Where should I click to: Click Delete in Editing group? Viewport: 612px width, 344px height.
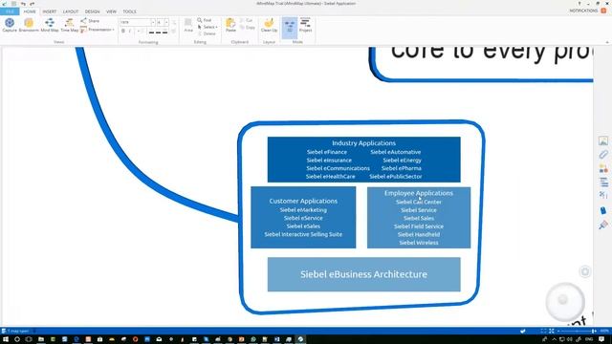(x=207, y=33)
